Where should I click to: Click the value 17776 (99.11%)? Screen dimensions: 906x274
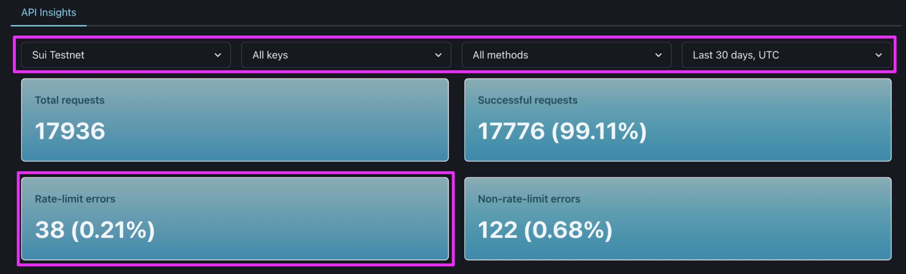pos(562,131)
